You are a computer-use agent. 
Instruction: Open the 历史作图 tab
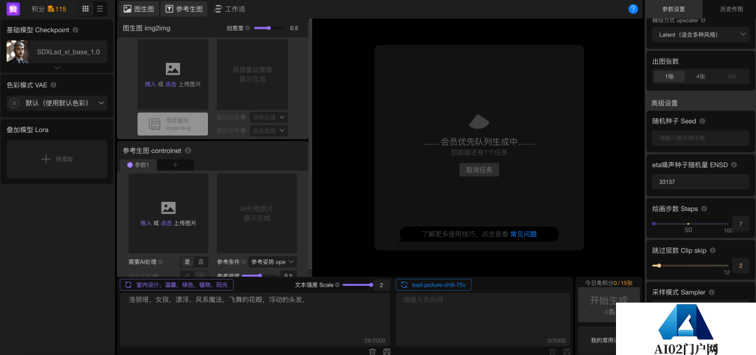coord(731,9)
